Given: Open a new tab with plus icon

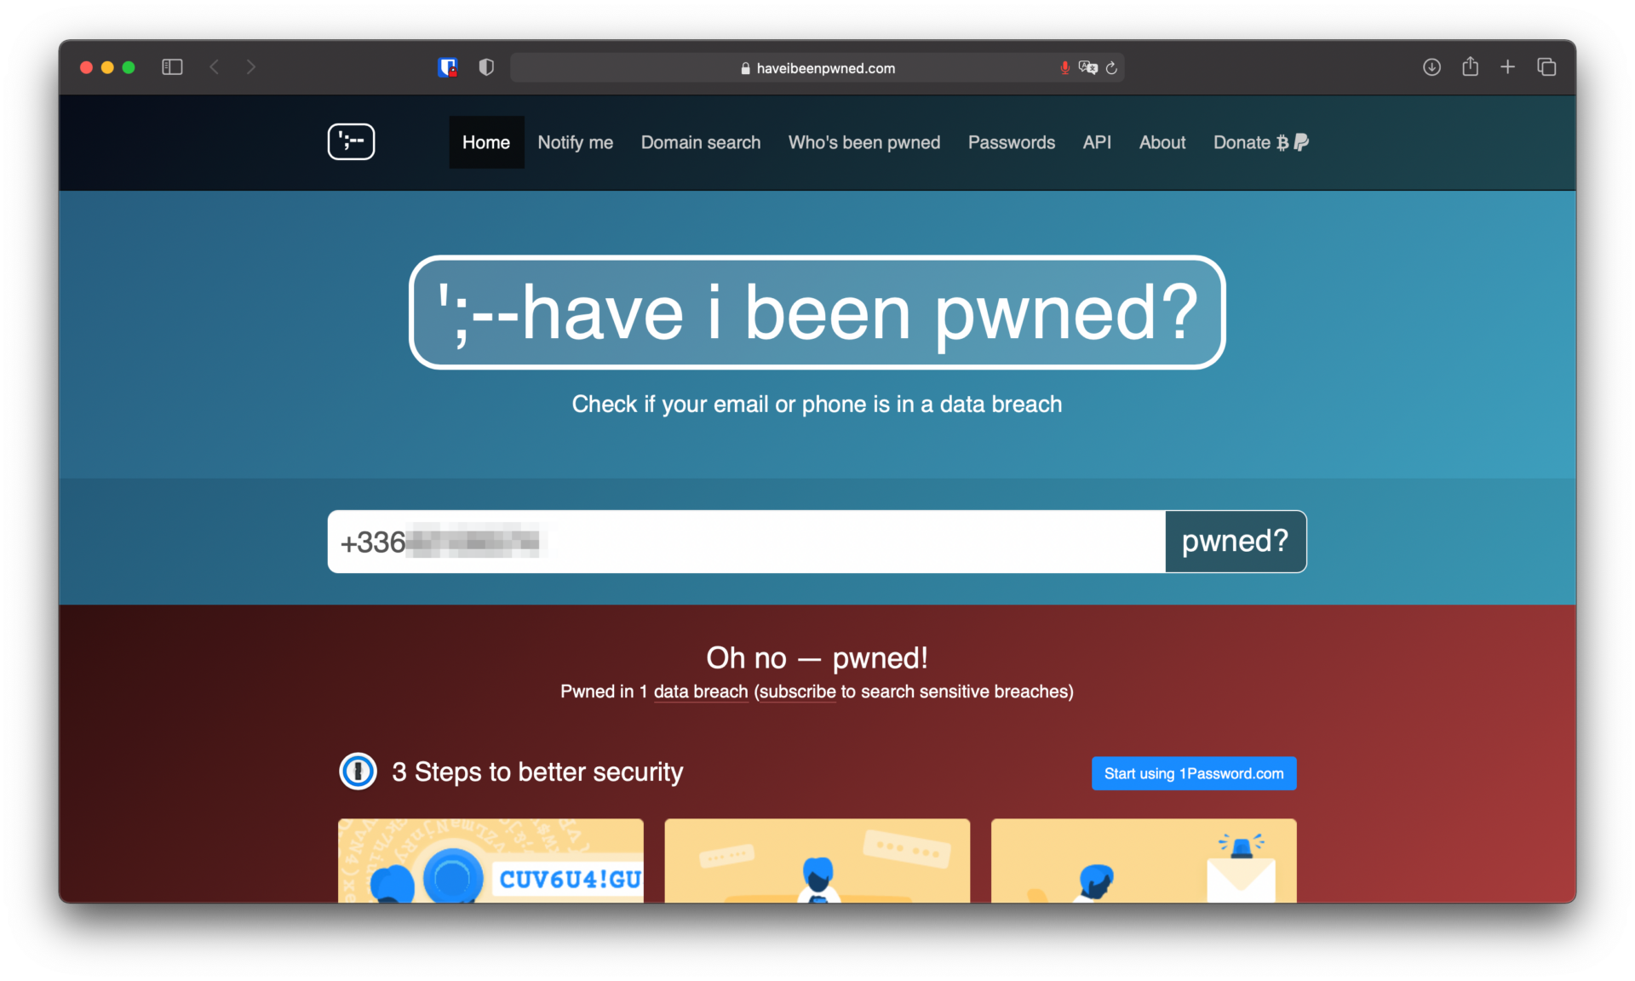Looking at the screenshot, I should click(1507, 66).
